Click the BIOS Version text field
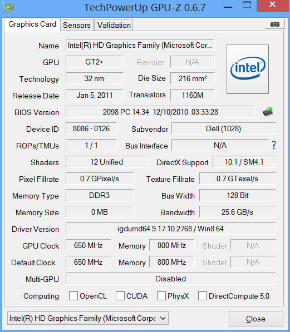Image resolution: width=290 pixels, height=332 pixels. tap(160, 112)
